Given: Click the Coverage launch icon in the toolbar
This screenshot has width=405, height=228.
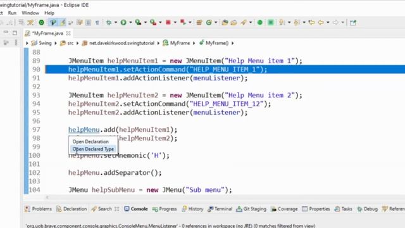Looking at the screenshot, I should (138, 23).
